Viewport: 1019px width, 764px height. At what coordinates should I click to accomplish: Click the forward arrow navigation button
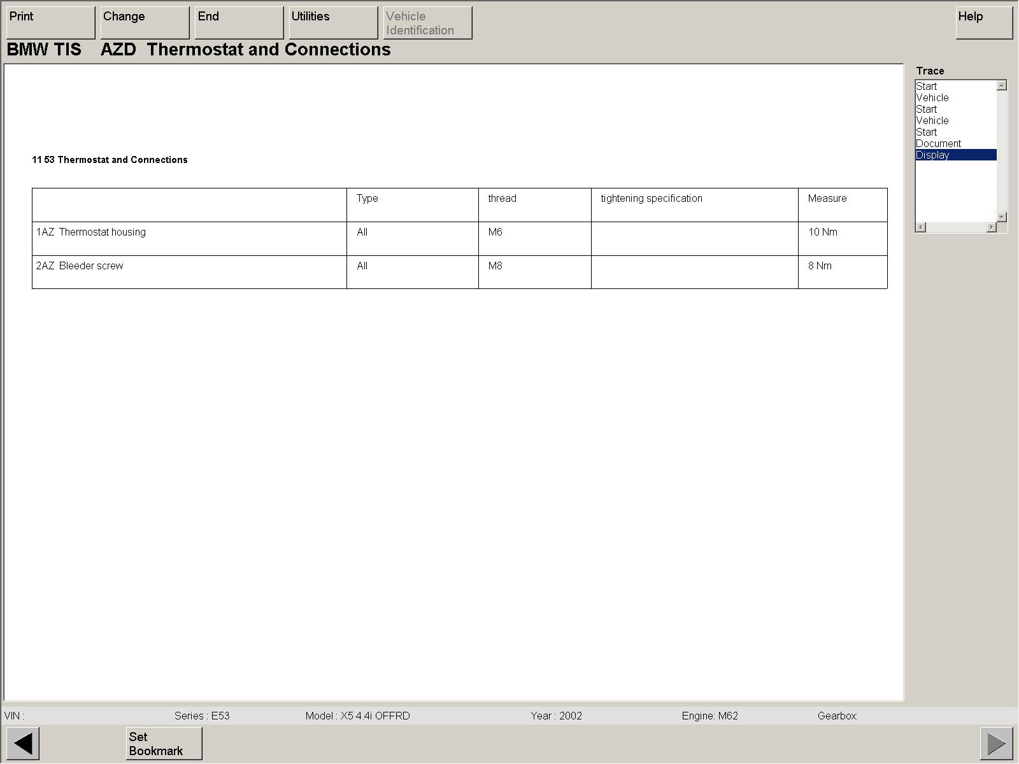996,743
